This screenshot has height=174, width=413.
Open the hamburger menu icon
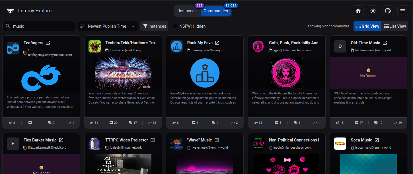click(402, 11)
